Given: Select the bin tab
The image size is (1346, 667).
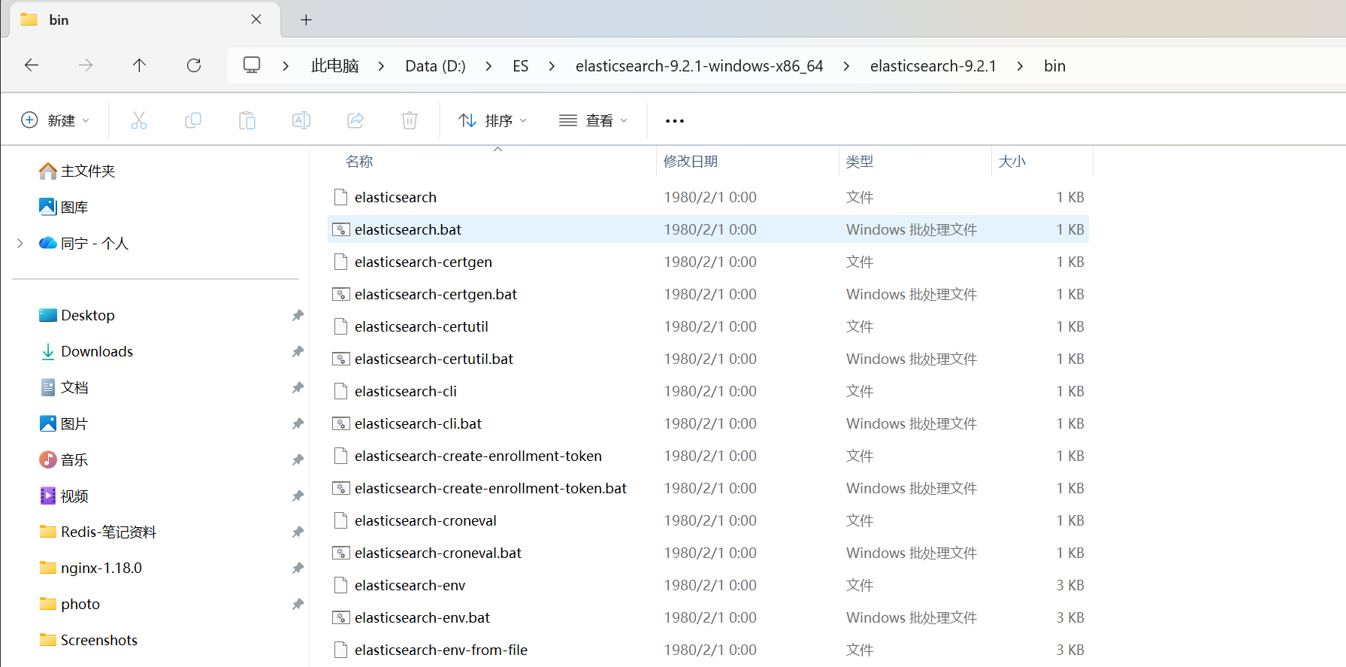Looking at the screenshot, I should click(x=144, y=20).
